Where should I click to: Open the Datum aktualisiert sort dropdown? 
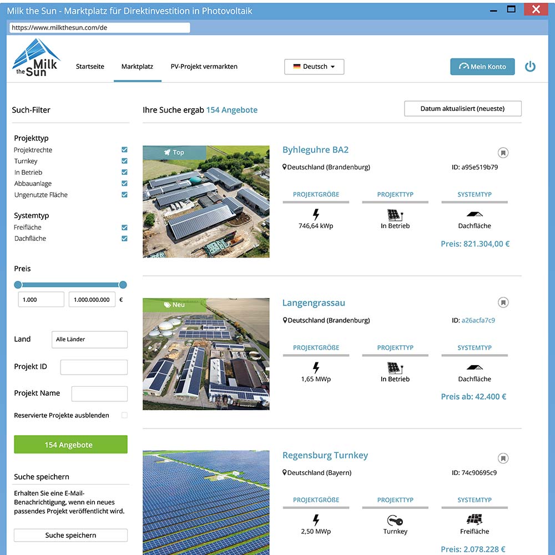point(463,109)
